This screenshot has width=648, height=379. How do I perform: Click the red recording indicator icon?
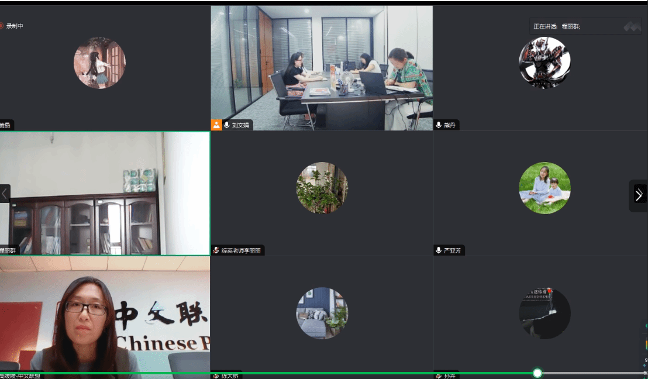pyautogui.click(x=2, y=26)
